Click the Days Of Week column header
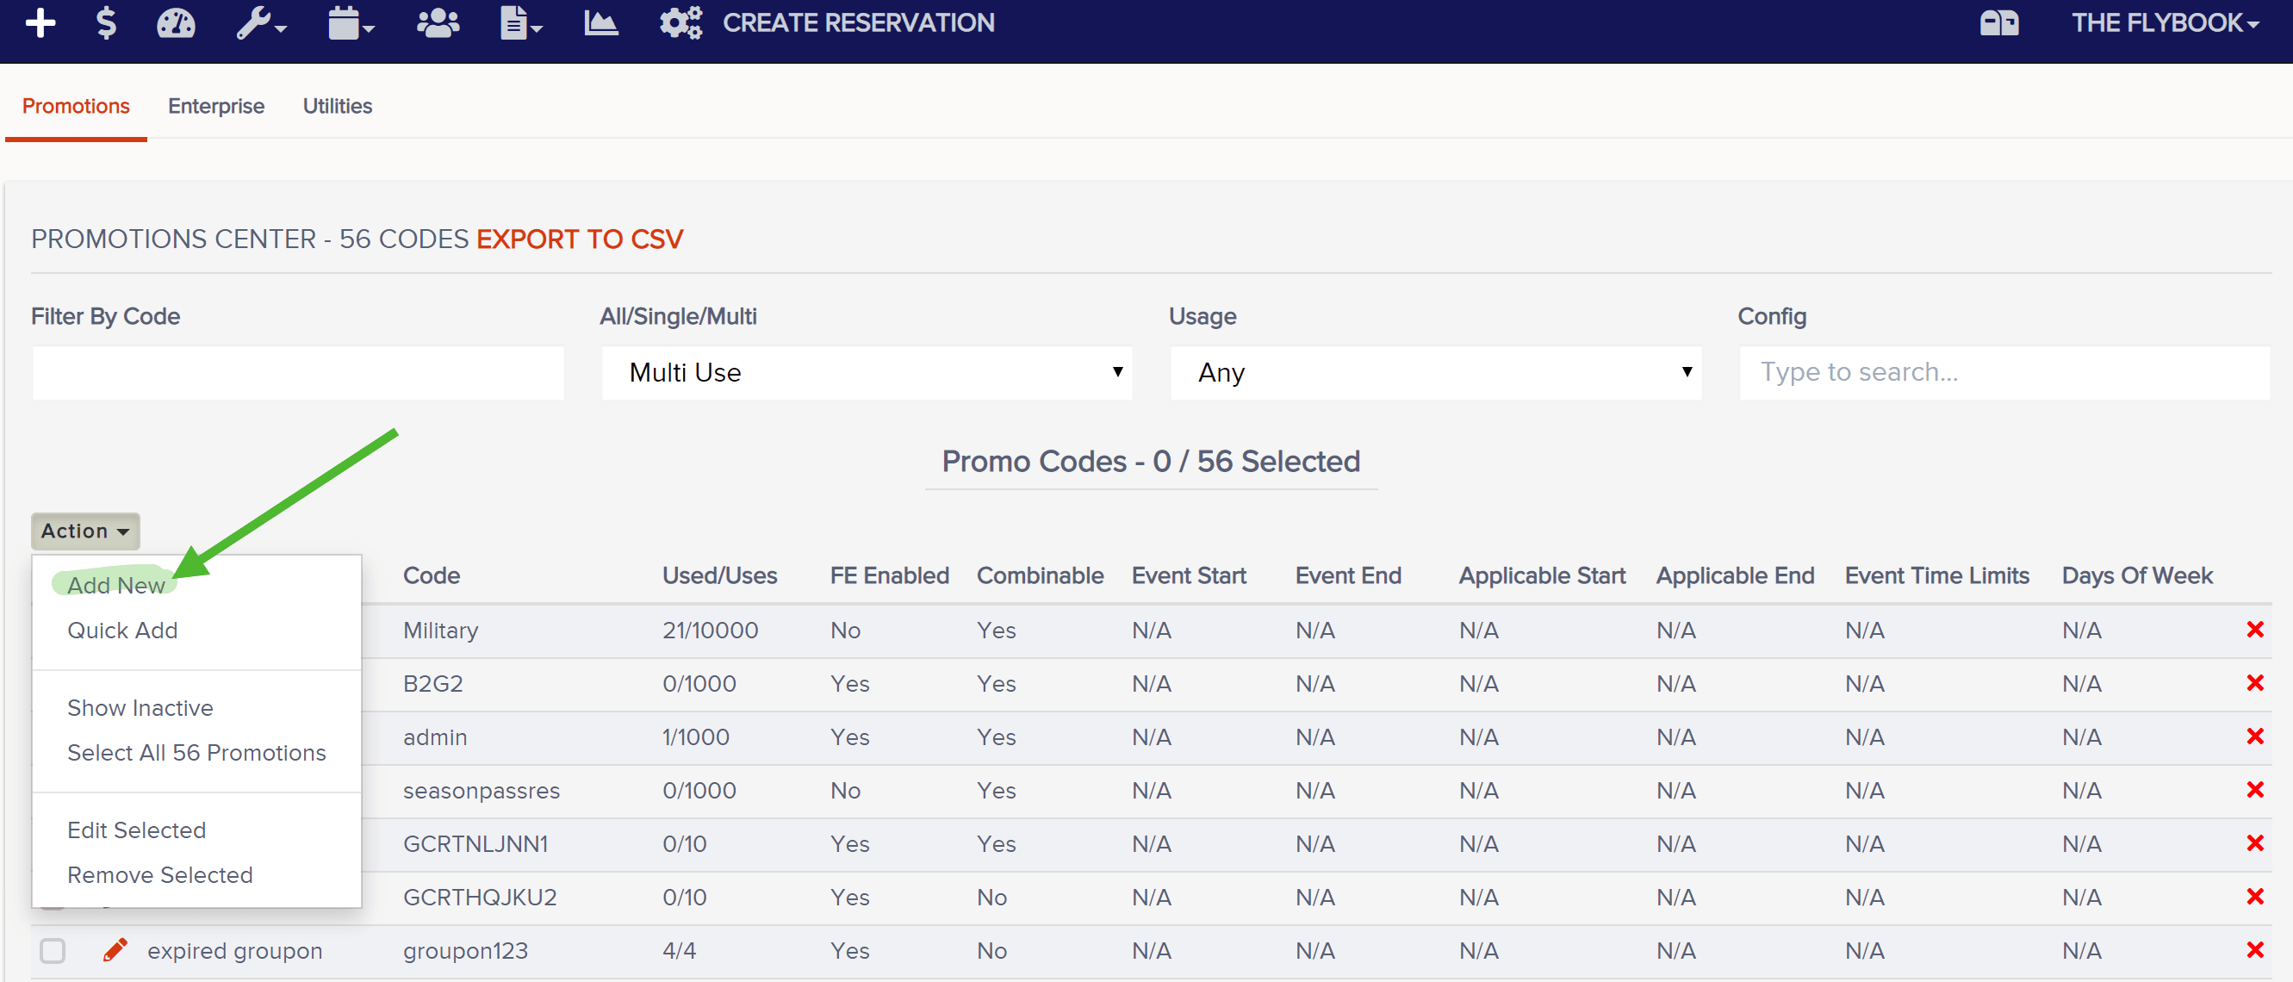The image size is (2293, 982). coord(2137,575)
